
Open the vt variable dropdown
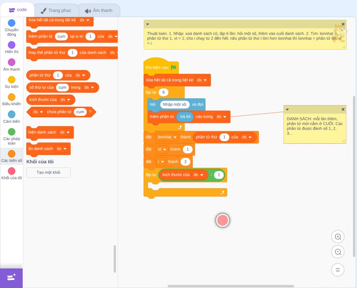coord(162,149)
